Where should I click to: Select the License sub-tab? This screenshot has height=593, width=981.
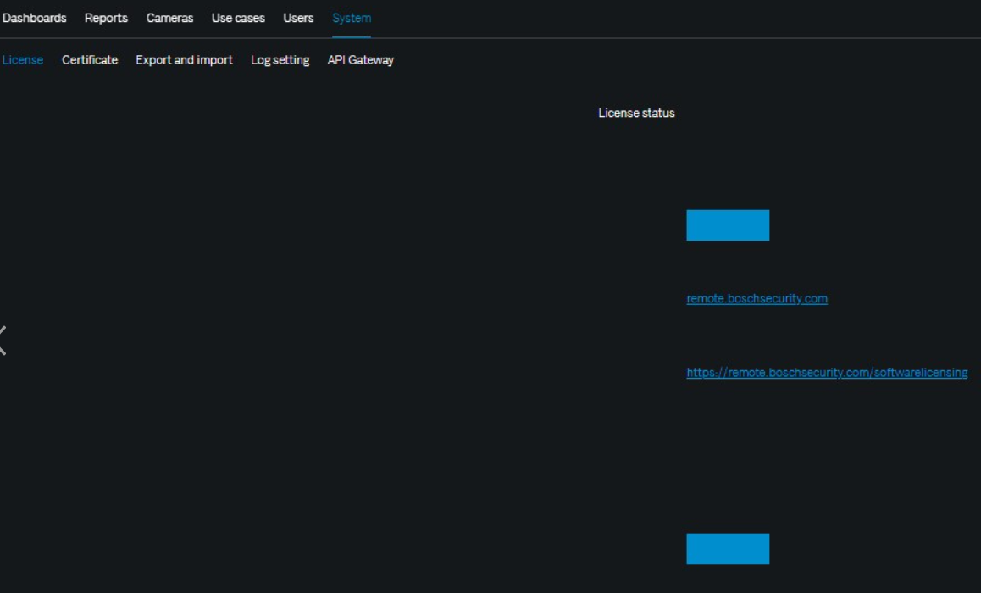point(23,60)
